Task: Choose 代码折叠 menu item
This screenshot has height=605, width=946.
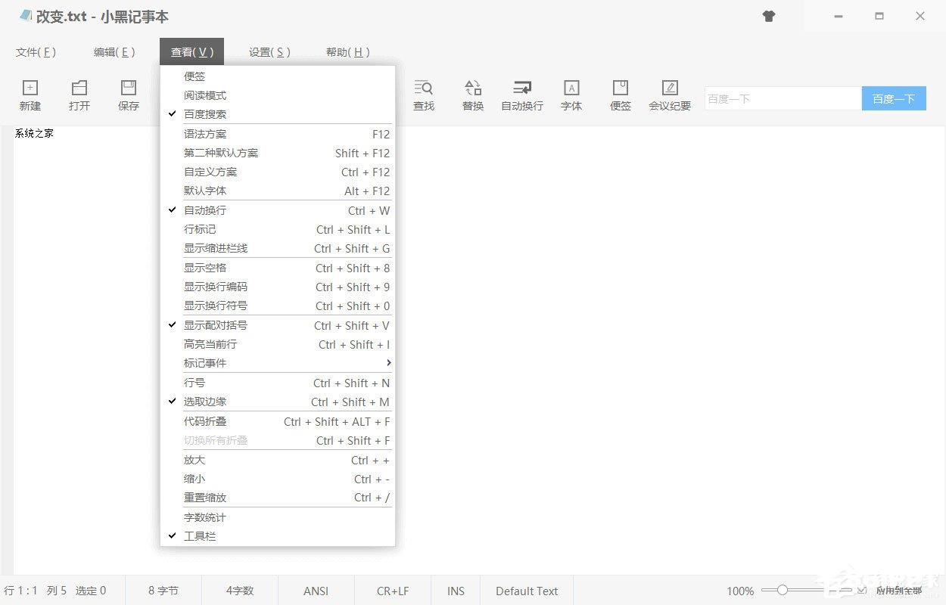Action: (278, 421)
